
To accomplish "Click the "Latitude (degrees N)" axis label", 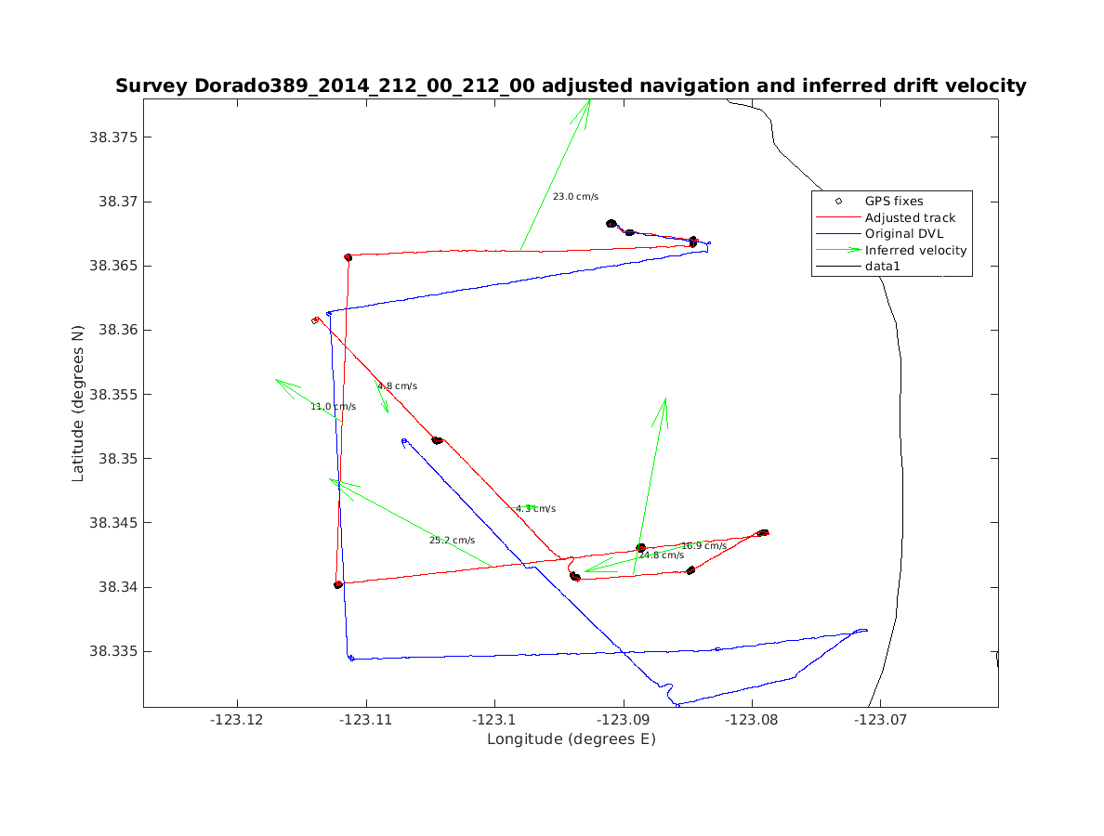I will click(x=78, y=402).
